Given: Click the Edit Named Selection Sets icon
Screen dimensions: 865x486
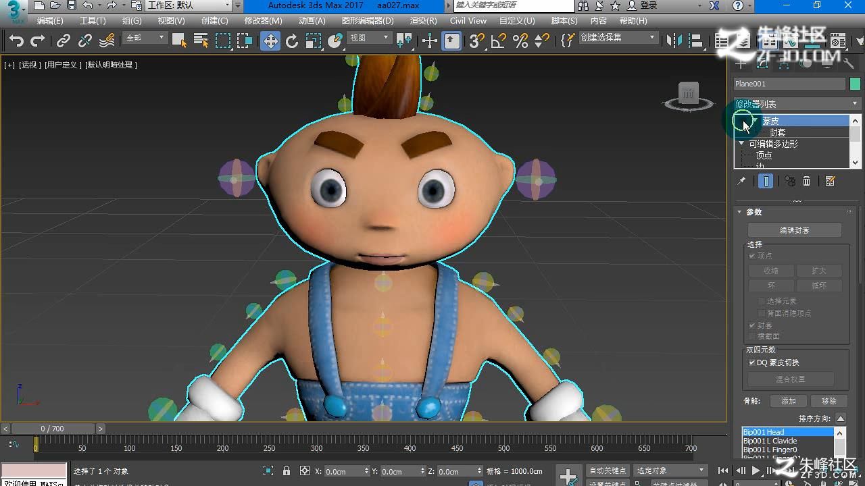Looking at the screenshot, I should click(568, 41).
